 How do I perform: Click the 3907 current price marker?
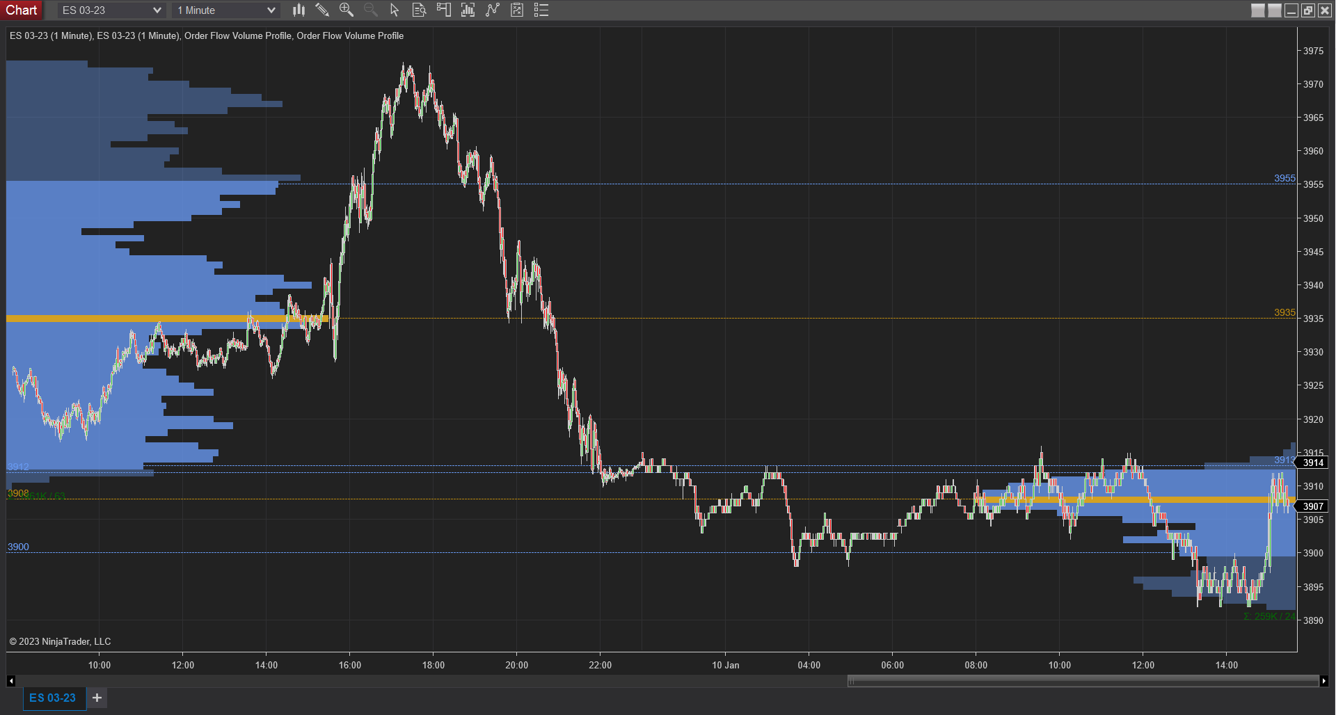pos(1313,506)
